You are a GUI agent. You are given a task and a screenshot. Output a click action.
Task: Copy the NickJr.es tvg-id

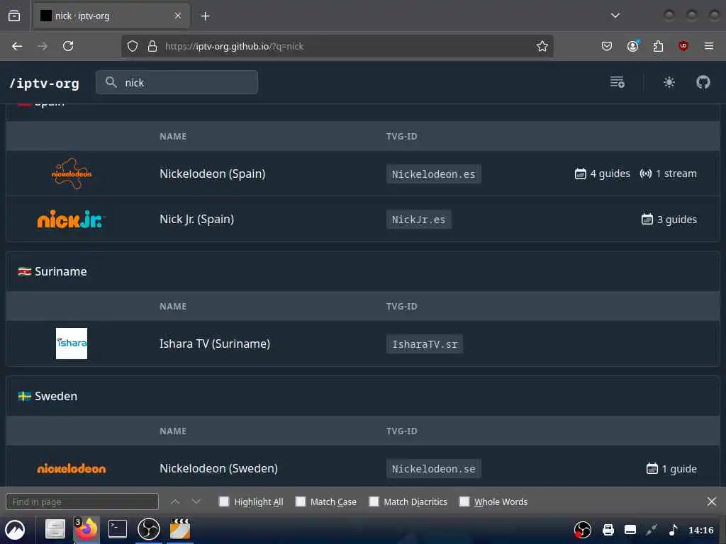tap(418, 220)
